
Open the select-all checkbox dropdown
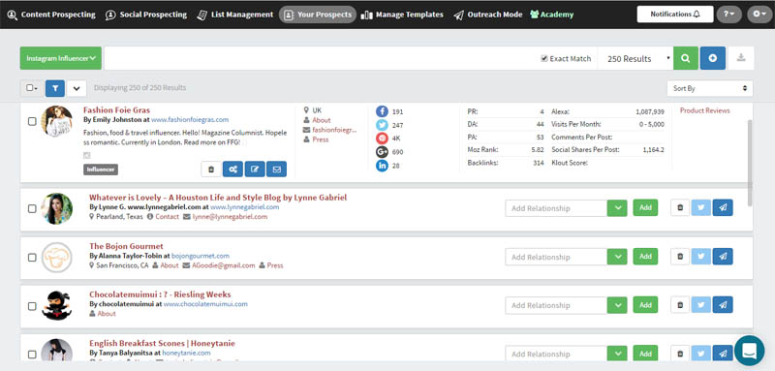click(x=32, y=88)
